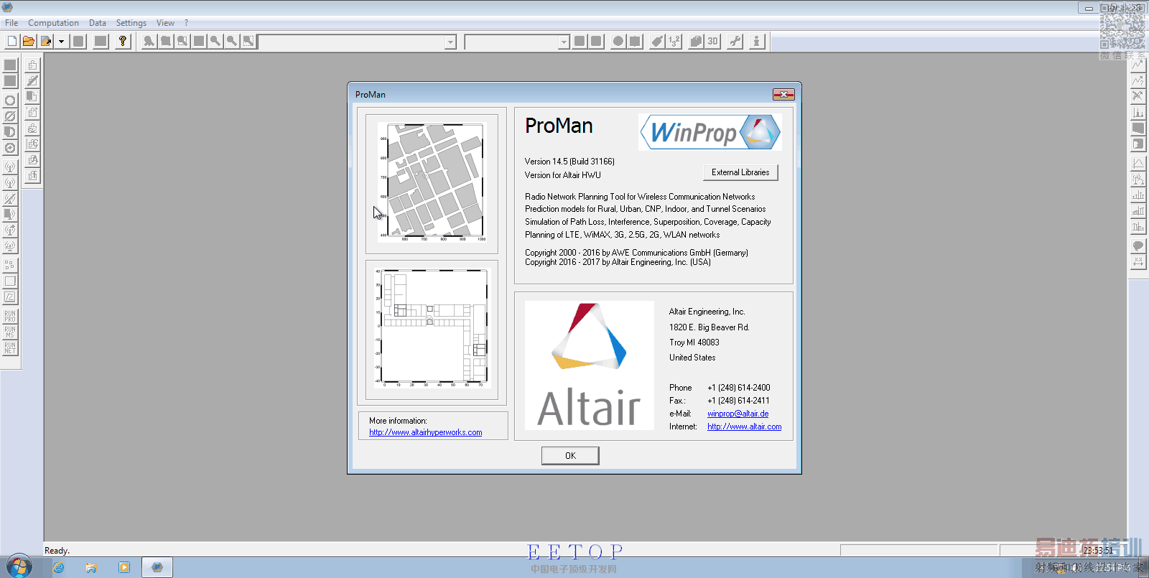Click the 'Version 14.5 (Build 31166)' text
The image size is (1149, 578).
click(569, 162)
